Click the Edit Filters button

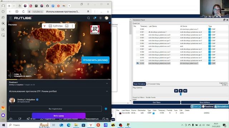(157, 102)
